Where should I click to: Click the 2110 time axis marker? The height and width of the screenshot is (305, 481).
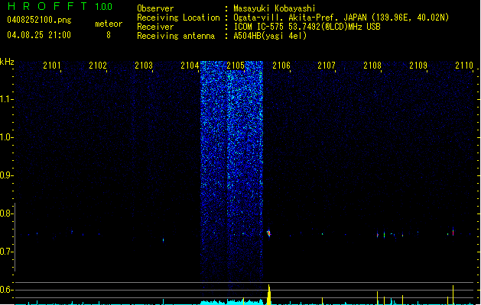[x=464, y=65]
